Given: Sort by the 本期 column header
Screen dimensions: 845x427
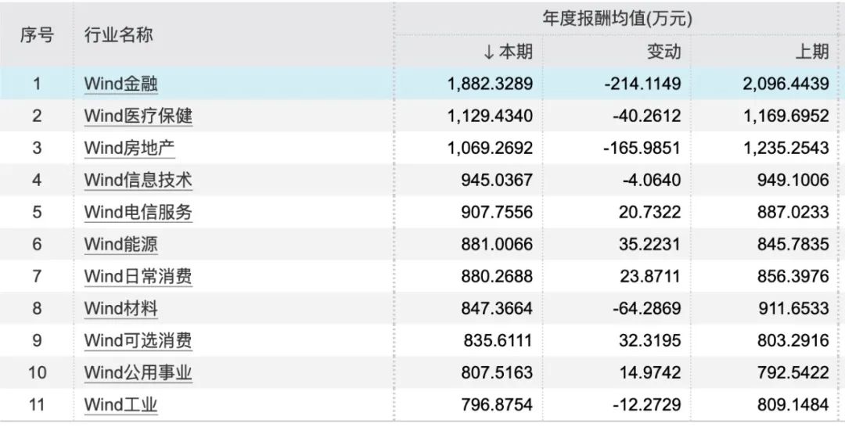Looking at the screenshot, I should click(509, 52).
